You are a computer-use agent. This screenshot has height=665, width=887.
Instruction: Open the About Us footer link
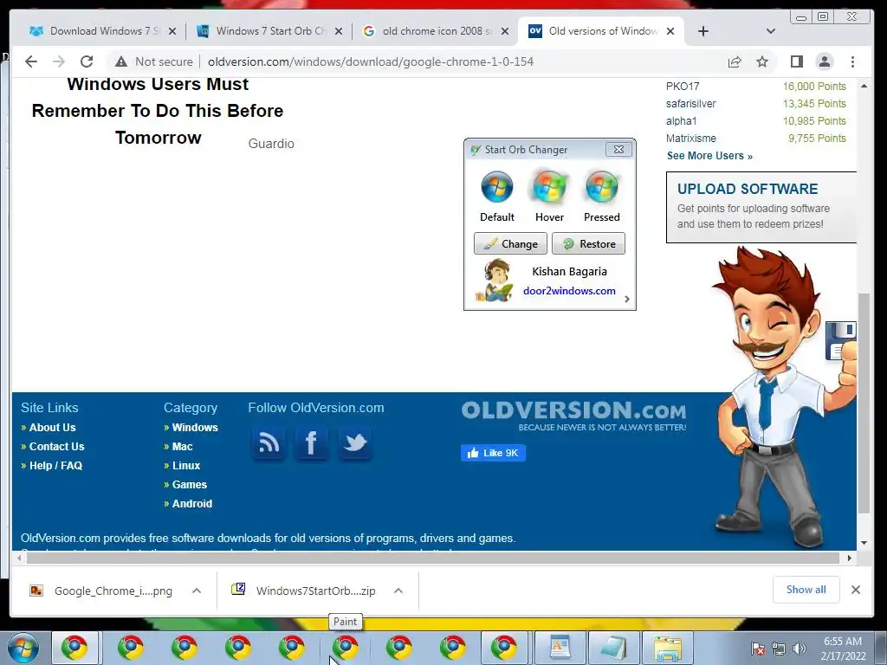click(52, 428)
